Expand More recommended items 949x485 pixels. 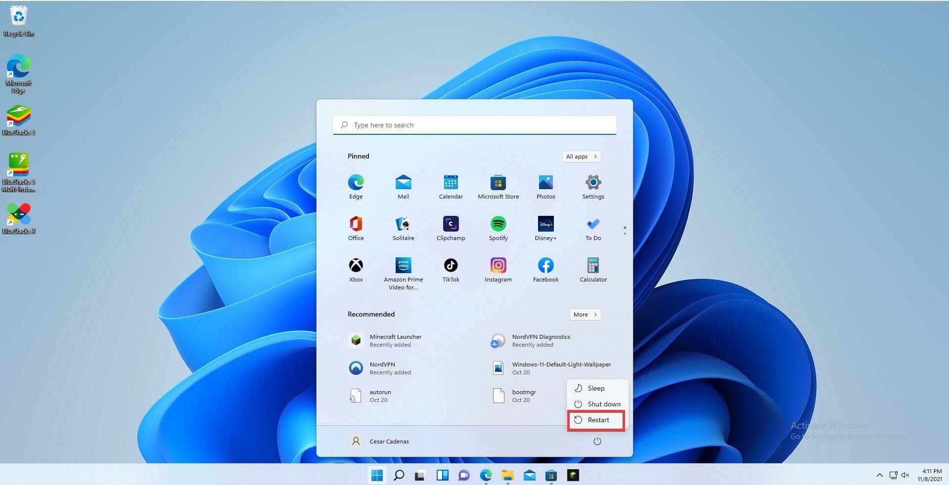pos(585,315)
